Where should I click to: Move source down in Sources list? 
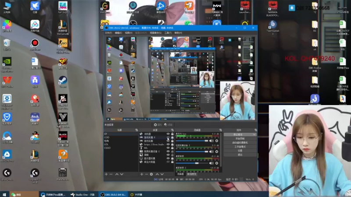(162, 174)
